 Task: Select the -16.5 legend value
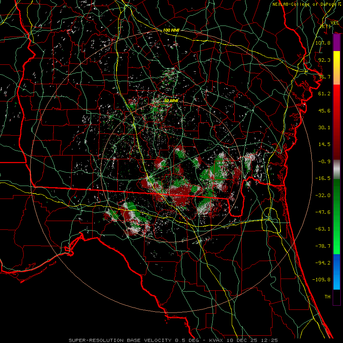[323, 178]
